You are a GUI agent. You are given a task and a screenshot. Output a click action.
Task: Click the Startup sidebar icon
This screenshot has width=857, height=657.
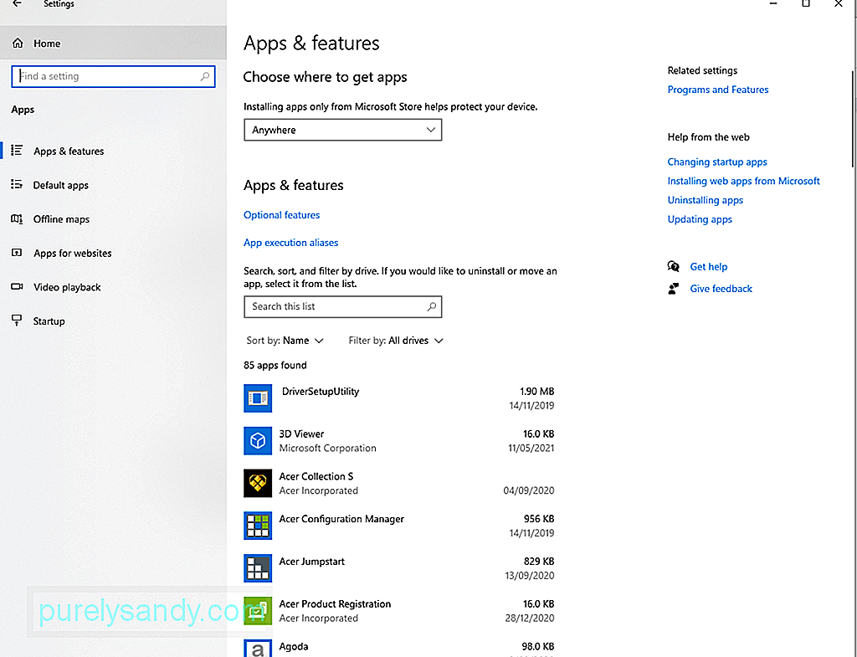pyautogui.click(x=17, y=321)
